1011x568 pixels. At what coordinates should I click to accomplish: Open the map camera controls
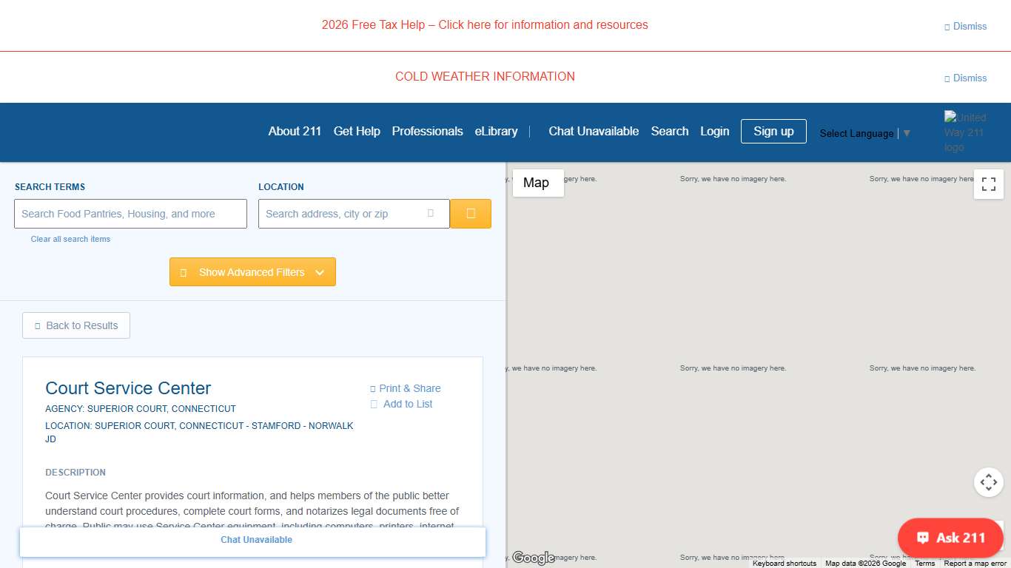coord(988,482)
